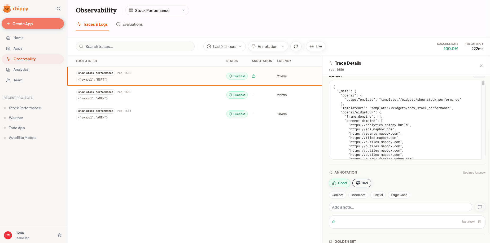Select the Traces & Logs tab
Image resolution: width=490 pixels, height=243 pixels.
(x=92, y=24)
